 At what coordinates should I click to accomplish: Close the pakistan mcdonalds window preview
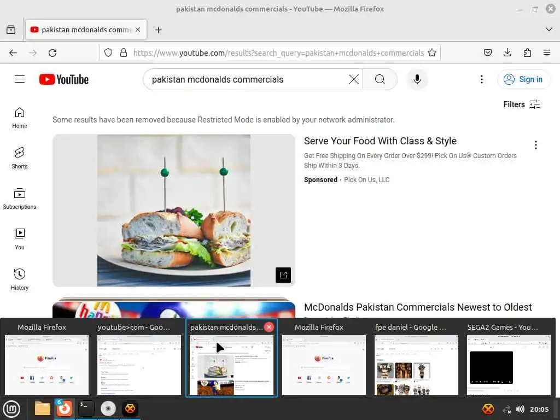(x=269, y=327)
